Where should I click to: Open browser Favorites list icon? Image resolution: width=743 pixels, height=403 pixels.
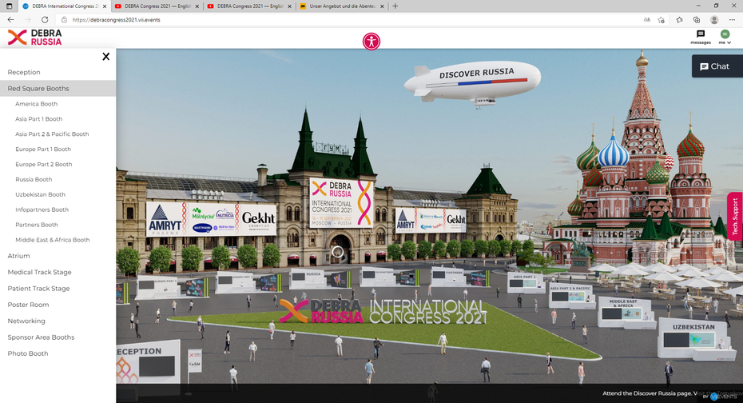point(679,20)
